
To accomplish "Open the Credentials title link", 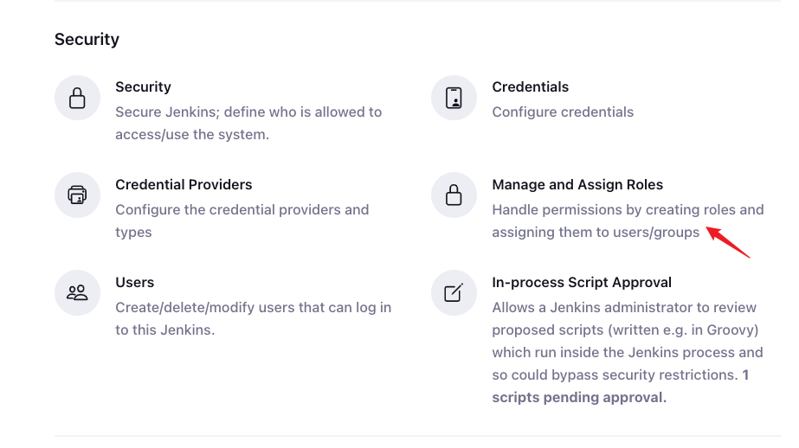I will 530,87.
